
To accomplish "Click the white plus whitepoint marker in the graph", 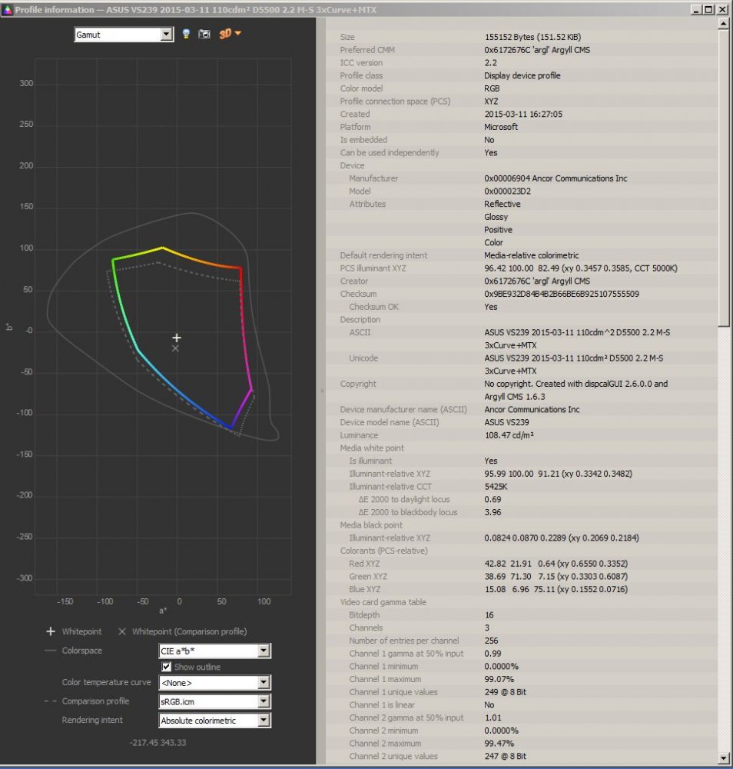I will click(x=177, y=338).
